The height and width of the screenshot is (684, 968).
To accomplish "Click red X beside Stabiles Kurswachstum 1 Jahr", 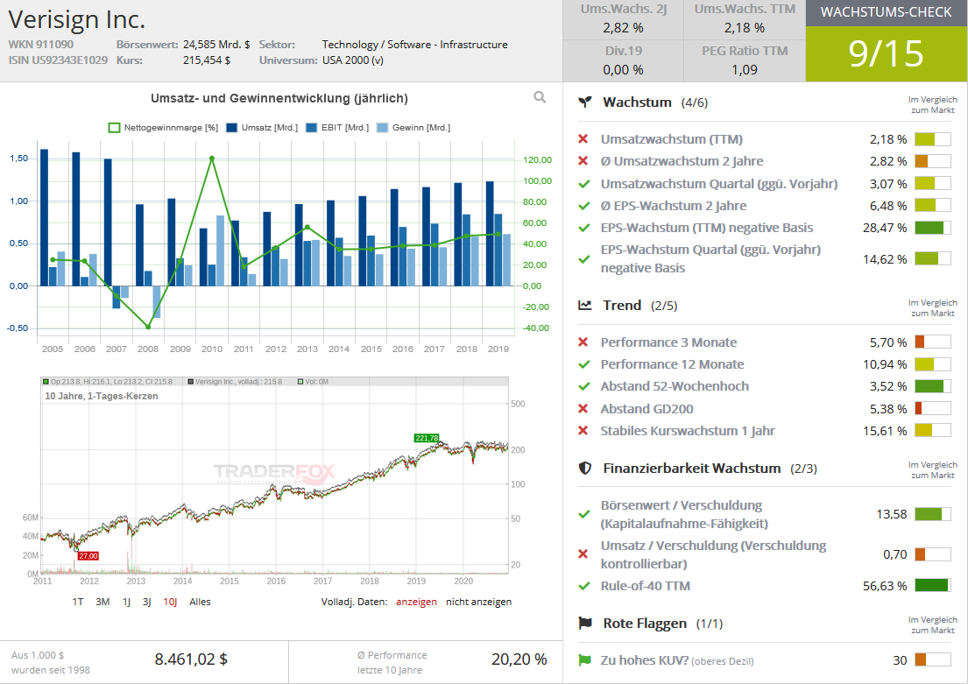I will tap(583, 431).
